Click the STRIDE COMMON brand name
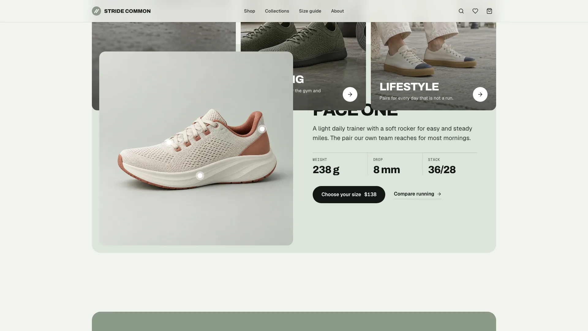Screen dimensions: 588x331 127,11
